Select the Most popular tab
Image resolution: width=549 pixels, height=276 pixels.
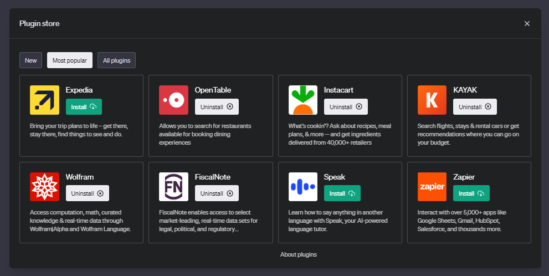point(70,60)
